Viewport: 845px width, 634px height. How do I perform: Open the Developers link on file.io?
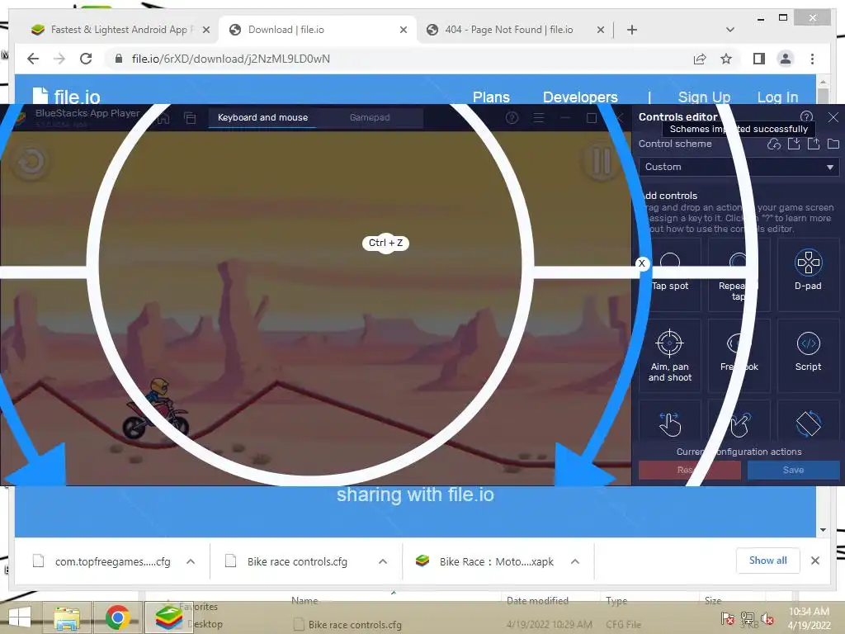[580, 97]
